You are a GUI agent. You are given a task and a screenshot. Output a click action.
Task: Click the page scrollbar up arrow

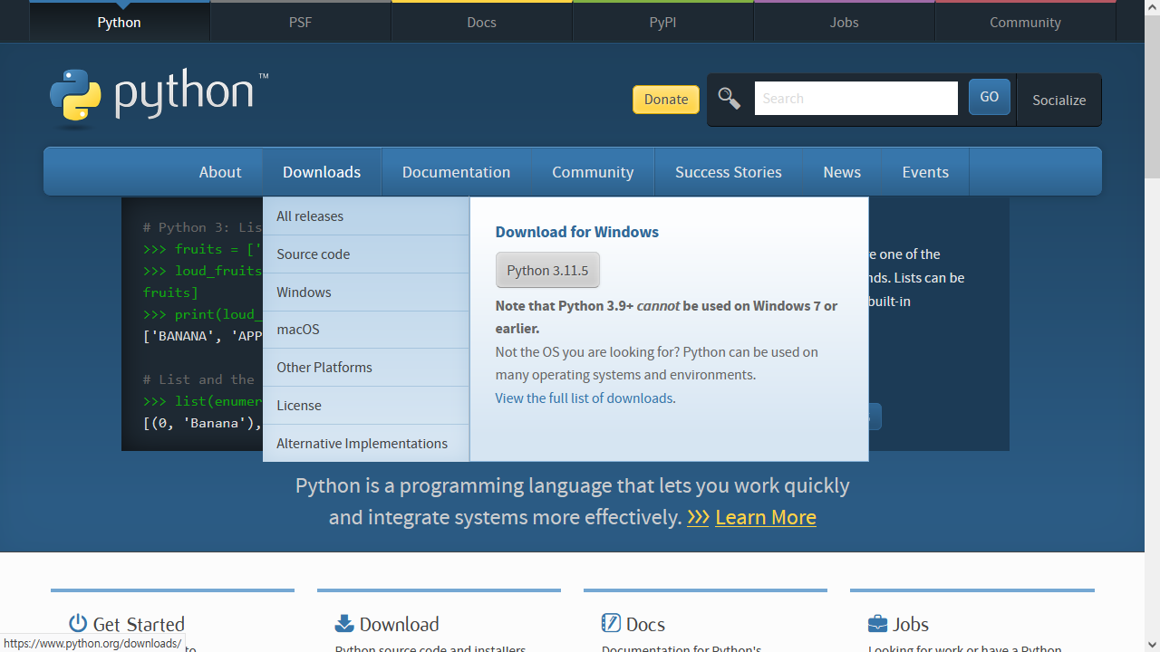pyautogui.click(x=1152, y=7)
